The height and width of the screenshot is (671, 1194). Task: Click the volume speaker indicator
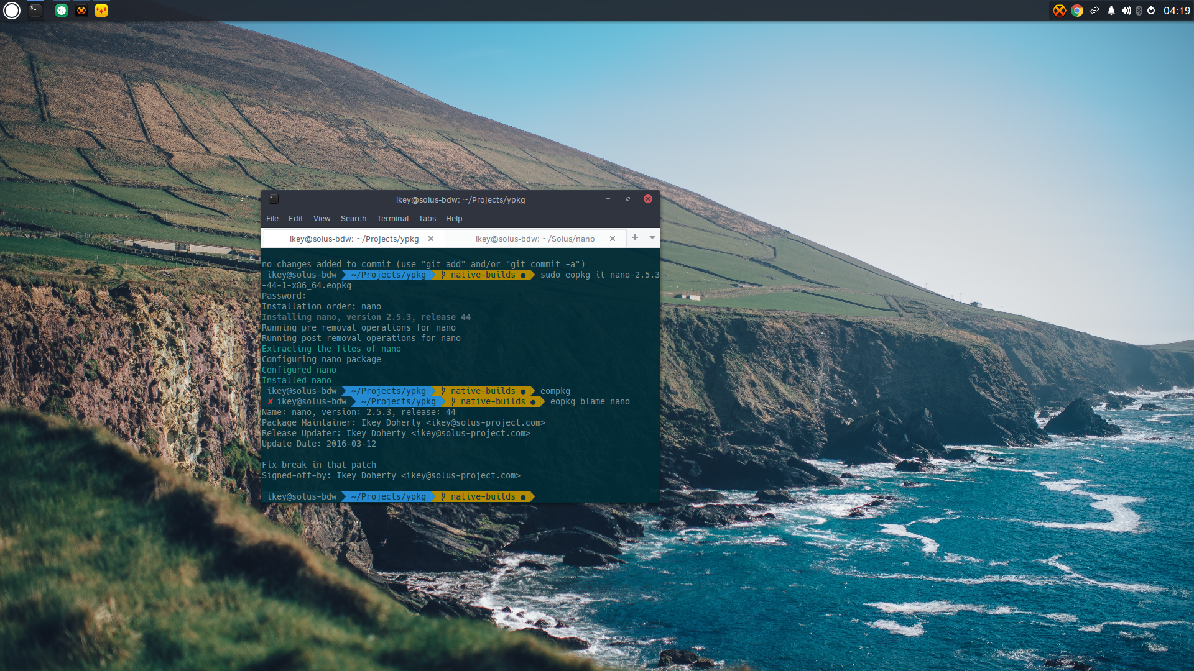(1126, 11)
